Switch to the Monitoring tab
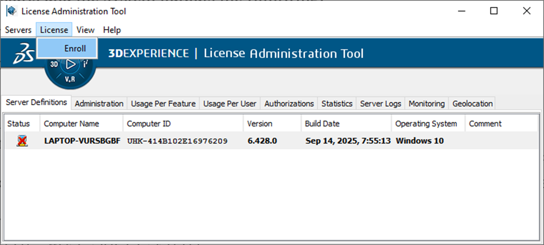544x245 pixels. coord(427,104)
